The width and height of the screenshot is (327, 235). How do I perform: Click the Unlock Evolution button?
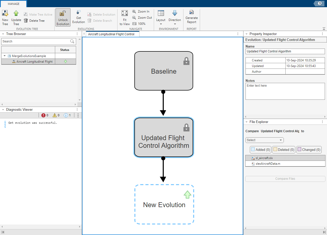pos(63,17)
